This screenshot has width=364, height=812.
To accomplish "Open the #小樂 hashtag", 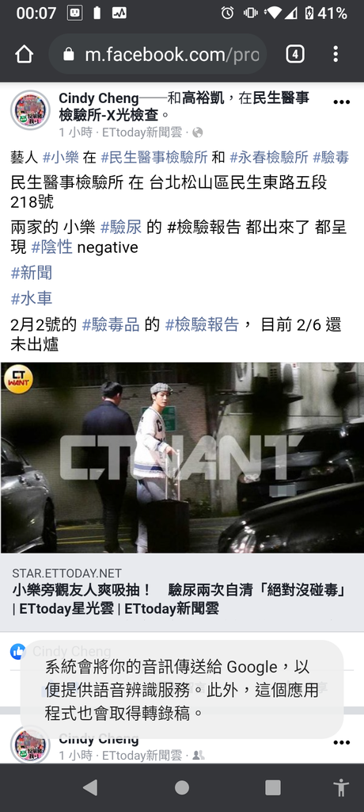I will point(60,158).
